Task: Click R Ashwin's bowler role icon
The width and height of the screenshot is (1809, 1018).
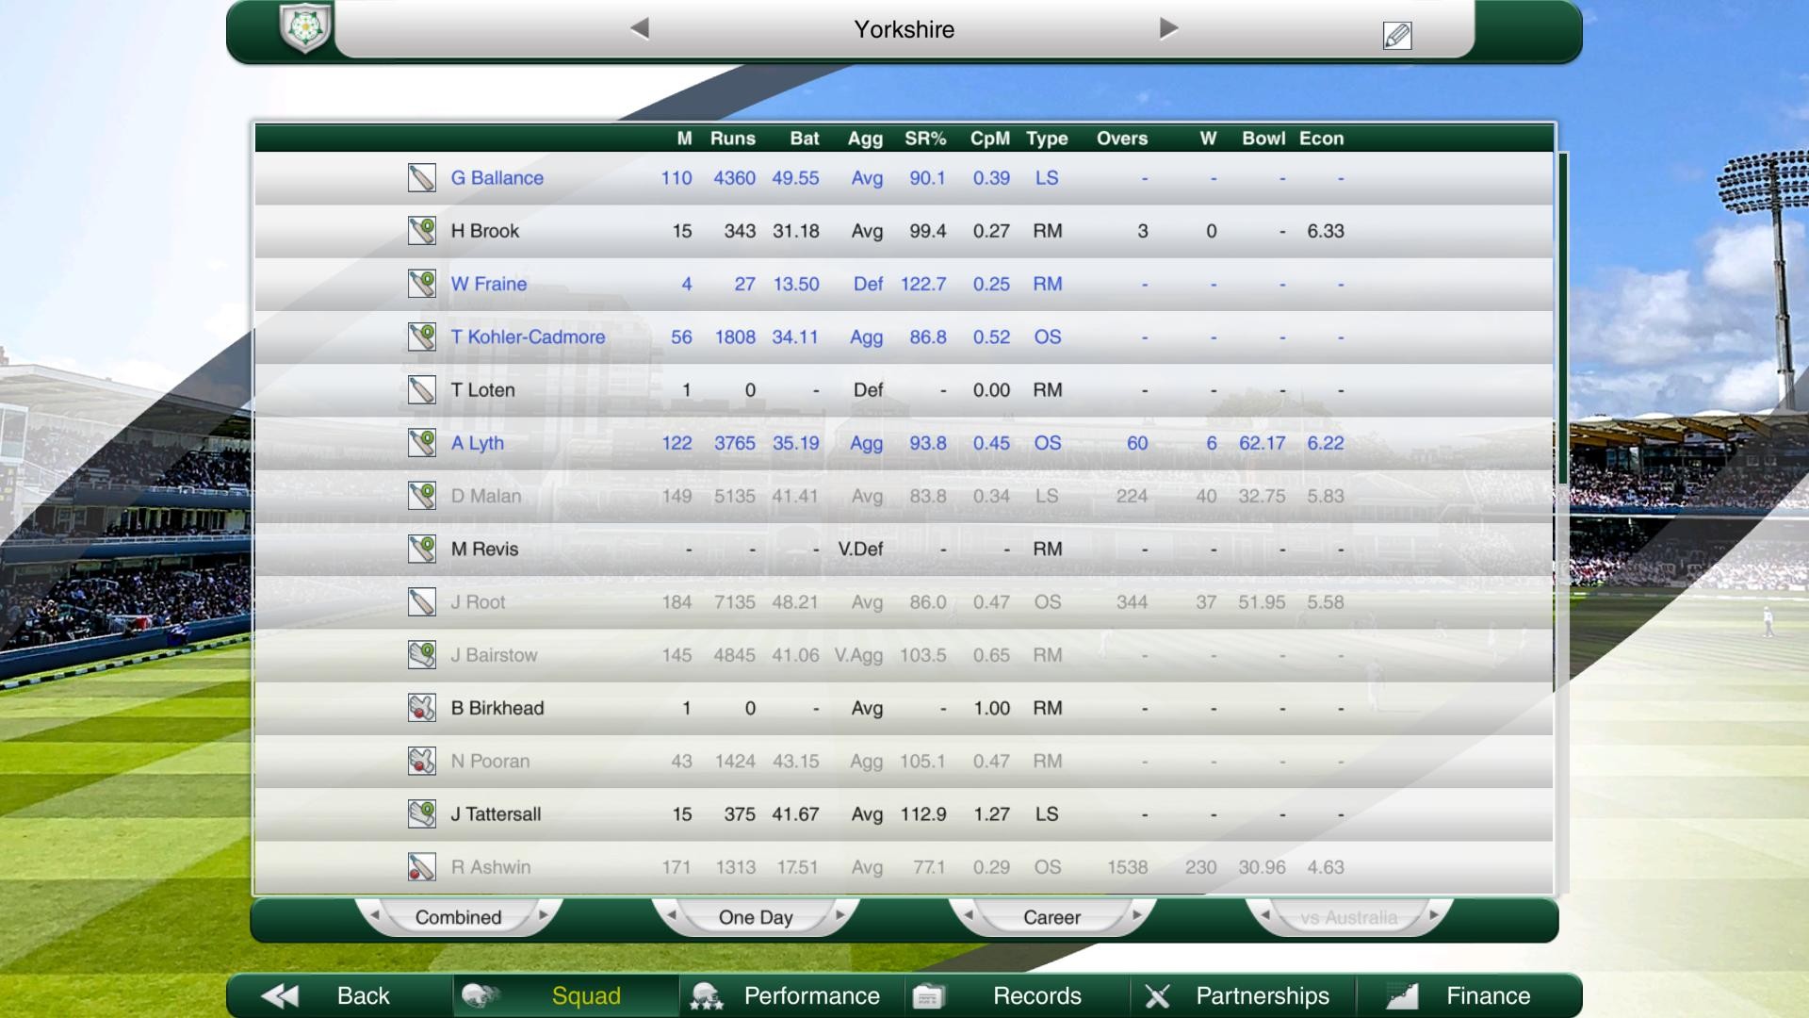Action: [421, 867]
